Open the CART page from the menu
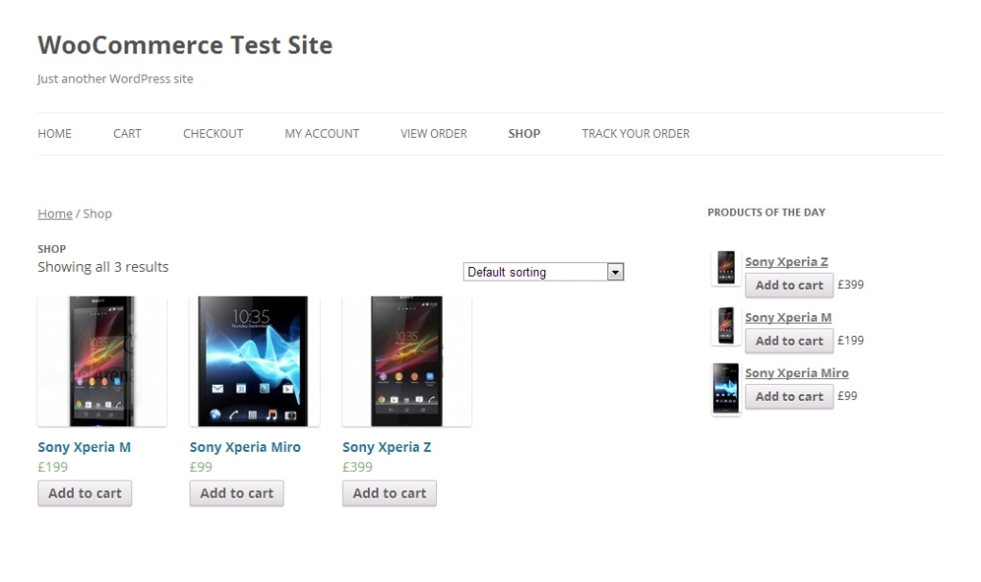Screen dimensions: 981x582 (x=126, y=133)
